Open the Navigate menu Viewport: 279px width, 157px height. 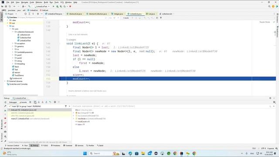click(24, 2)
